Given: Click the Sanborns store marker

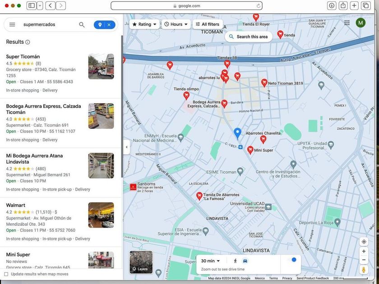Looking at the screenshot, I should tap(133, 187).
